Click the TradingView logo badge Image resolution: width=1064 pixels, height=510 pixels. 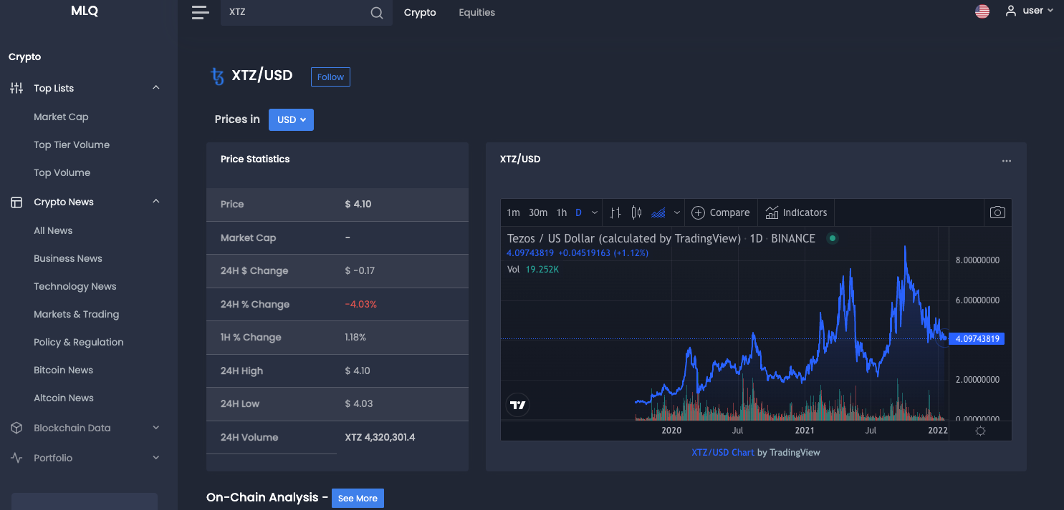518,406
